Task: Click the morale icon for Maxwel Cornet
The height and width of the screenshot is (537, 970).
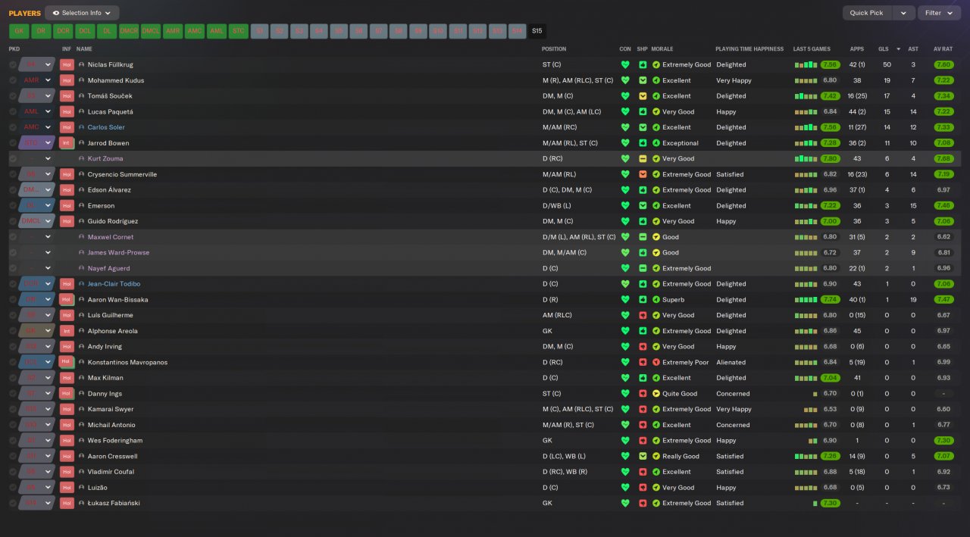Action: (x=656, y=237)
